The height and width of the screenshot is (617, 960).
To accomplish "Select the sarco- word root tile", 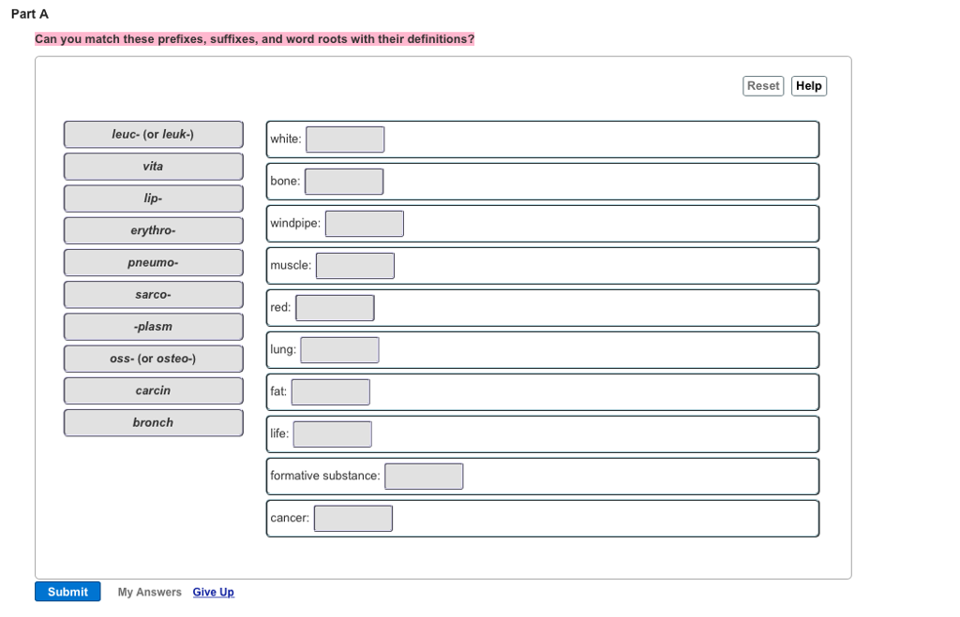I will (153, 294).
